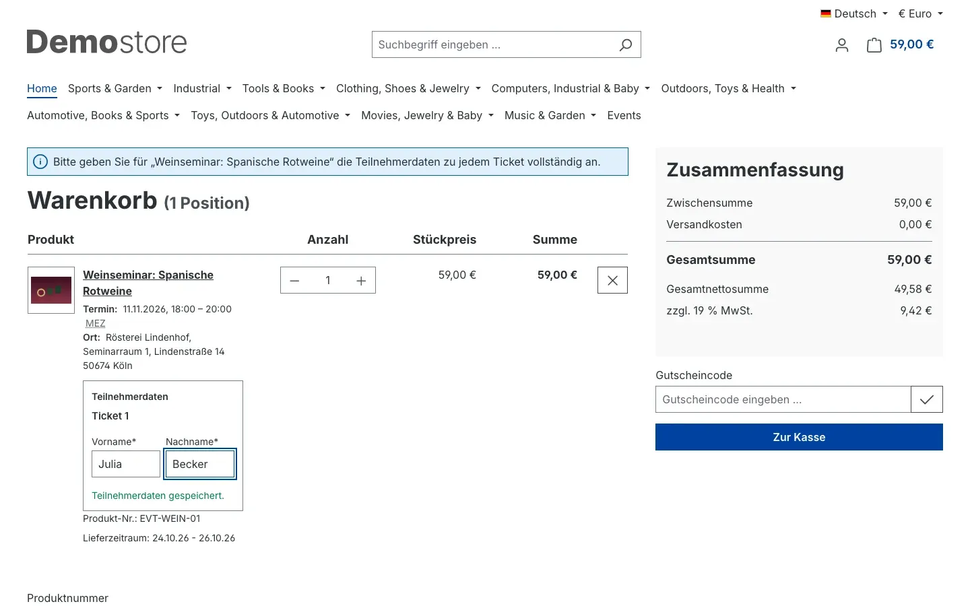This screenshot has width=970, height=606.
Task: Click the Produkt-Nr.: EVT-WEIN-01 text
Action: coord(141,518)
